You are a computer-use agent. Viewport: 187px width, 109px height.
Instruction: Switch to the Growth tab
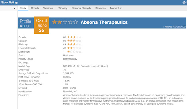pyautogui.click(x=35, y=8)
